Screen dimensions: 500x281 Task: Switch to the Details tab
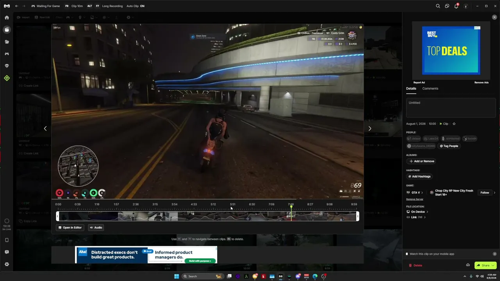pos(411,89)
